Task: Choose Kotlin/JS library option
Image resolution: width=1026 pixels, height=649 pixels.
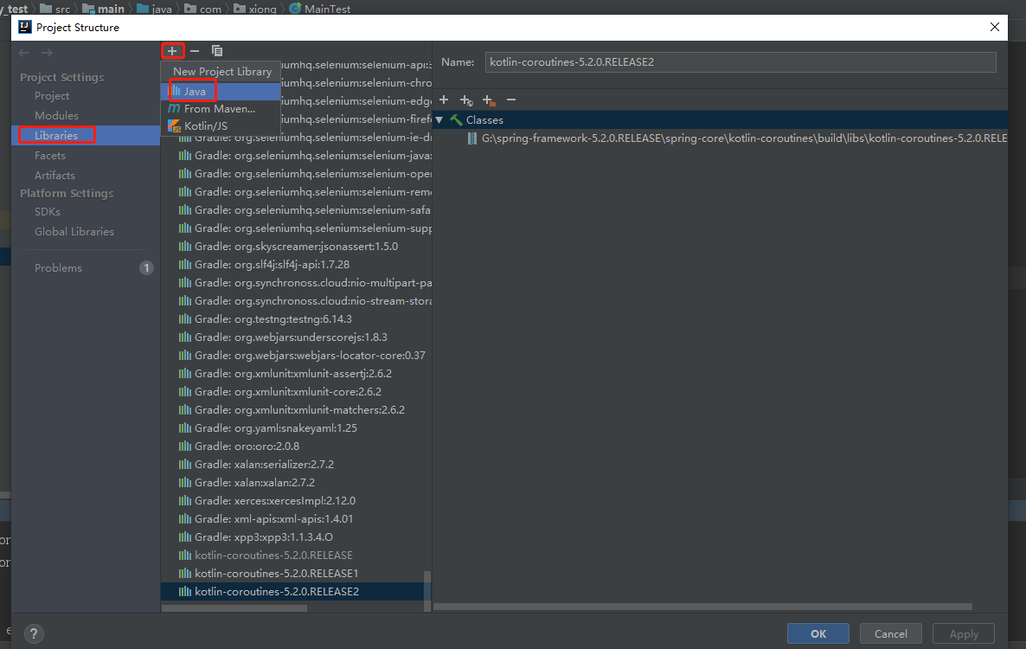Action: (221, 125)
